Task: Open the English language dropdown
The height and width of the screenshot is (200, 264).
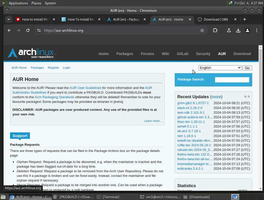Action: pyautogui.click(x=220, y=68)
